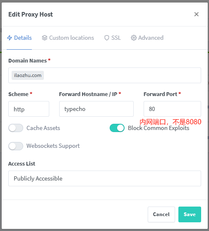Click the layers icon for Custom locations

point(44,38)
